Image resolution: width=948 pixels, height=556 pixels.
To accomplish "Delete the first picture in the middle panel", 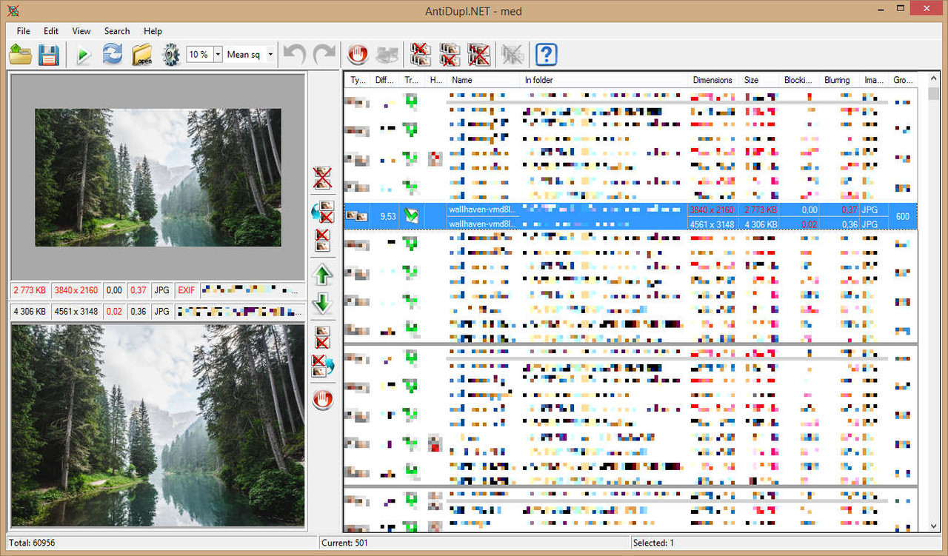I will click(x=322, y=240).
